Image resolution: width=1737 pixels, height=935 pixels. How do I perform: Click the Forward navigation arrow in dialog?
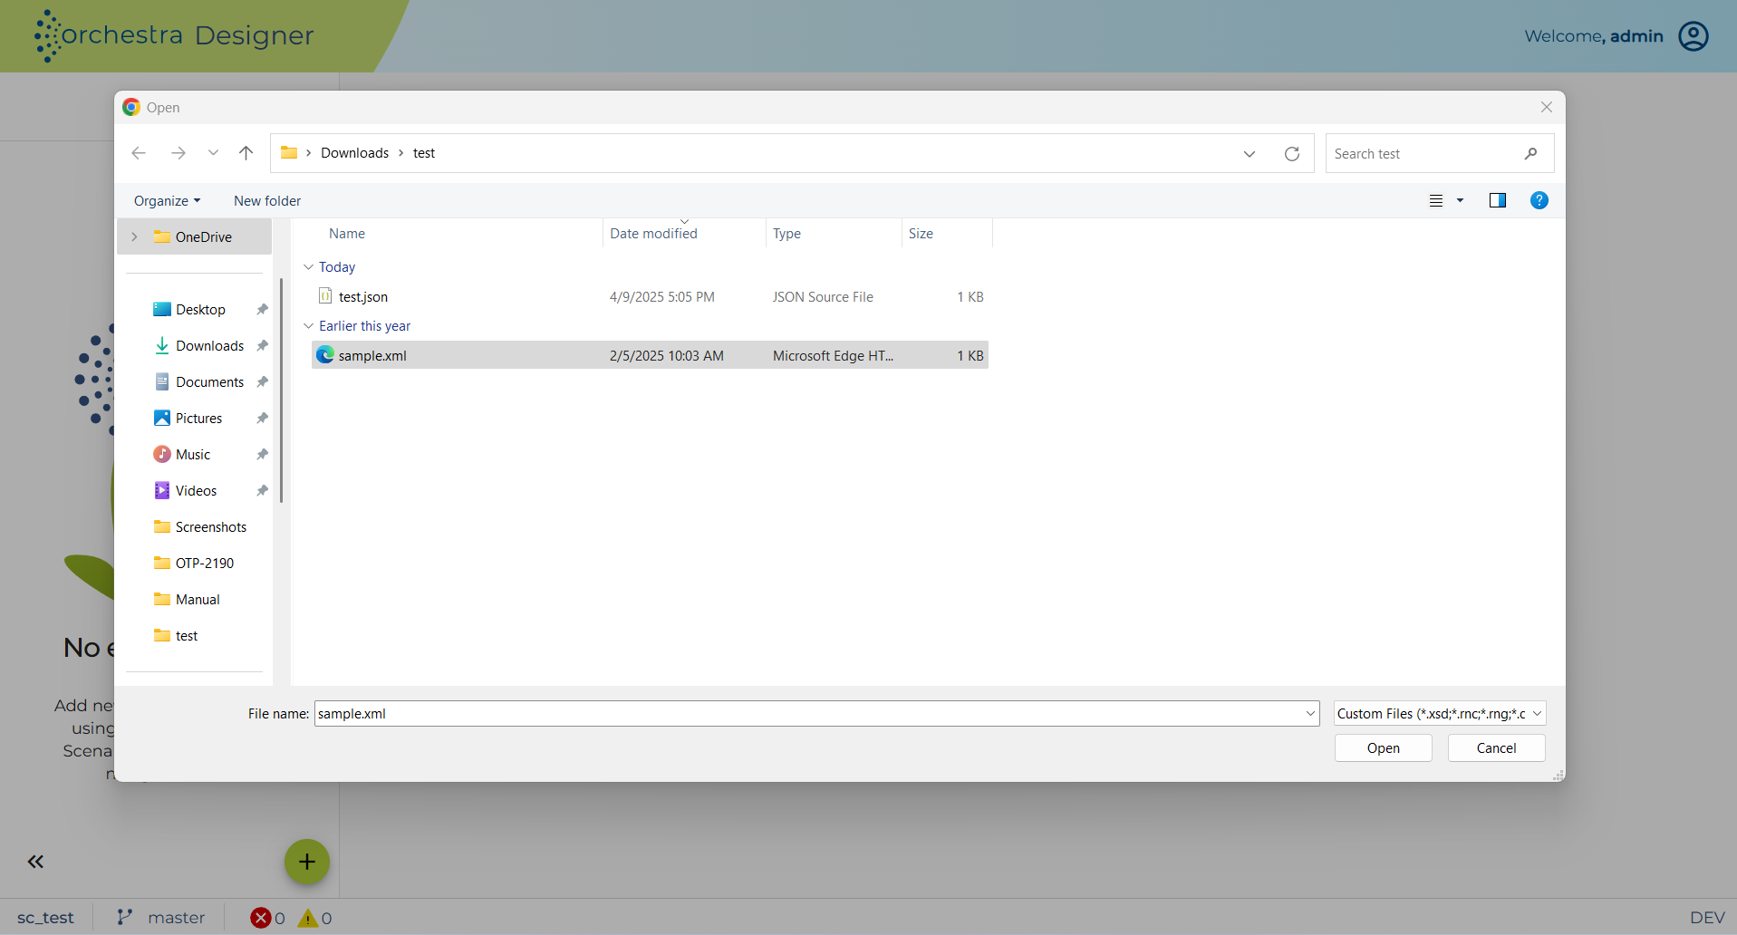(x=179, y=153)
